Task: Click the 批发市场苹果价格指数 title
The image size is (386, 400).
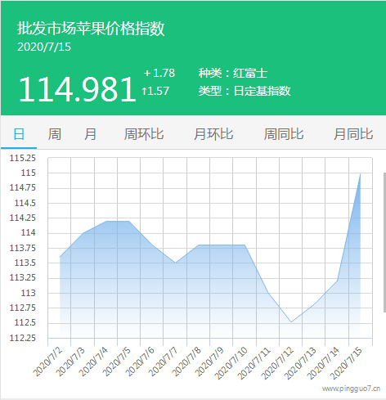Action: (x=91, y=28)
